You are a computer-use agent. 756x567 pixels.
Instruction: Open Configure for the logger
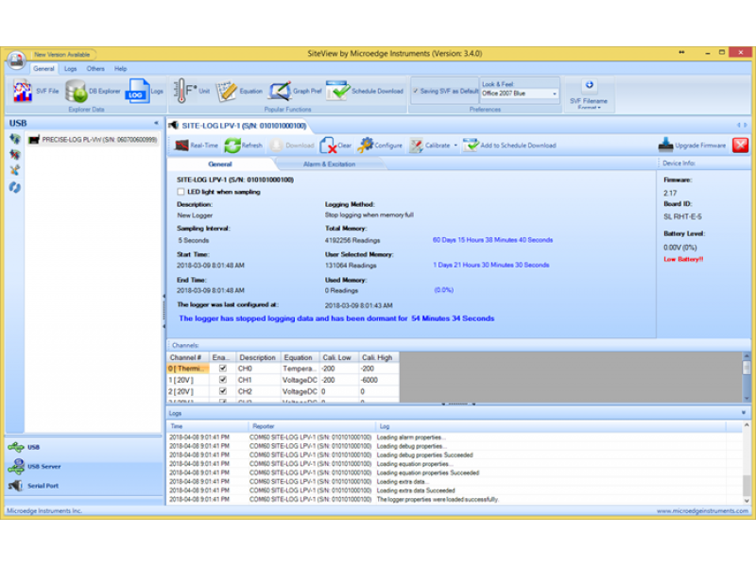click(380, 146)
